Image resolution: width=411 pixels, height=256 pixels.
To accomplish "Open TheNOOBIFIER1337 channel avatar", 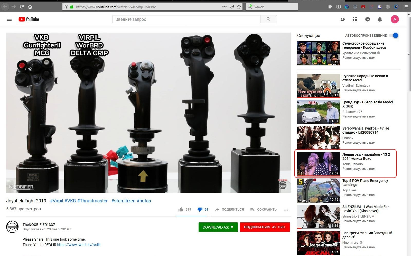I will coord(12,227).
